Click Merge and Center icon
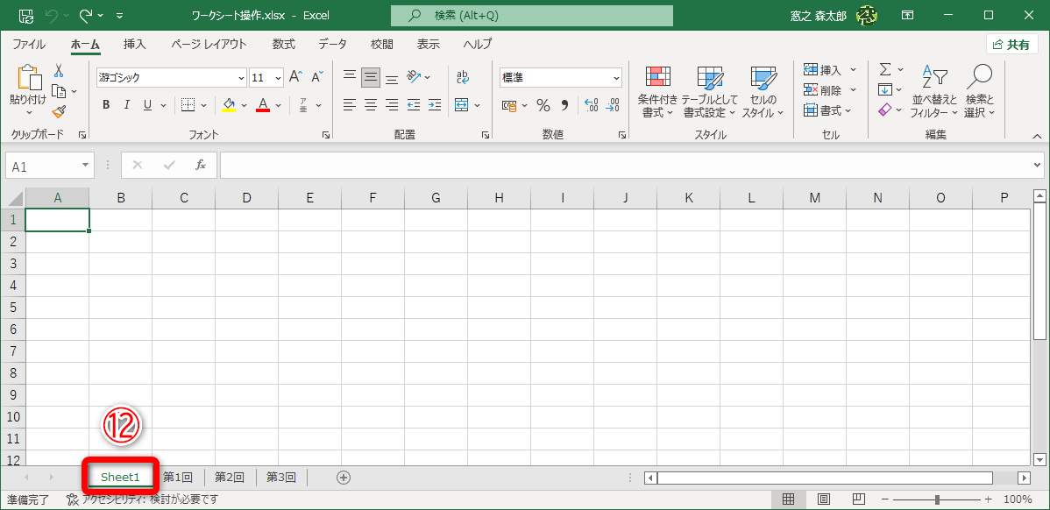This screenshot has width=1050, height=510. [x=461, y=105]
